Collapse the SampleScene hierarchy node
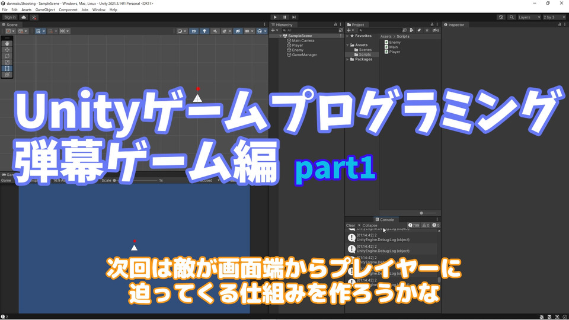The image size is (569, 320). (x=280, y=36)
